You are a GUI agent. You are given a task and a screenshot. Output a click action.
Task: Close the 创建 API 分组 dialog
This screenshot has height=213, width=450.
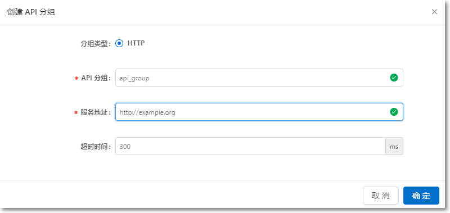pos(434,12)
